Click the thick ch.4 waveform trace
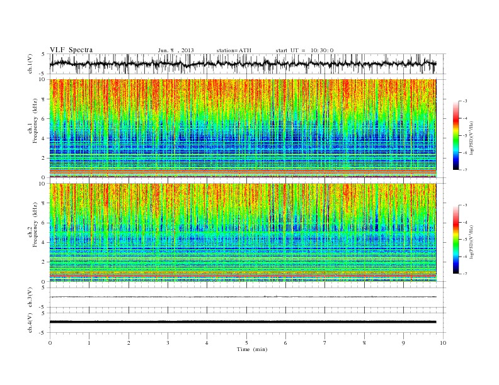Image resolution: width=499 pixels, height=385 pixels. [243, 322]
